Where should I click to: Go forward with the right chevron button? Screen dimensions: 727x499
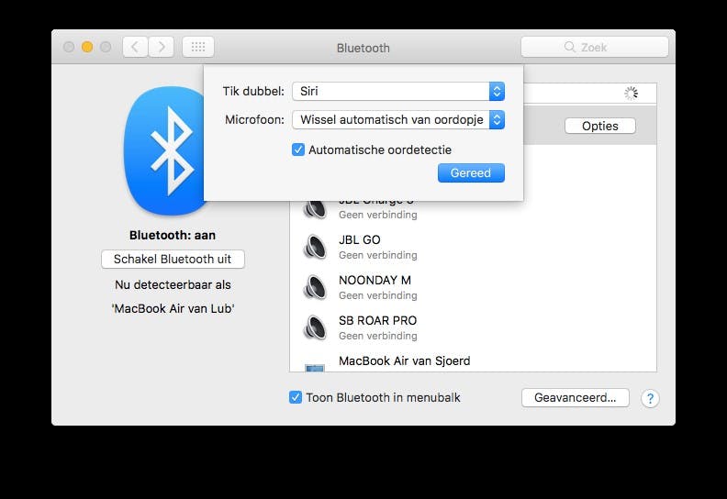point(162,47)
